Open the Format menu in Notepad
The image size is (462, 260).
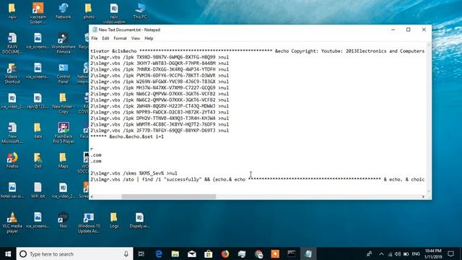click(120, 38)
